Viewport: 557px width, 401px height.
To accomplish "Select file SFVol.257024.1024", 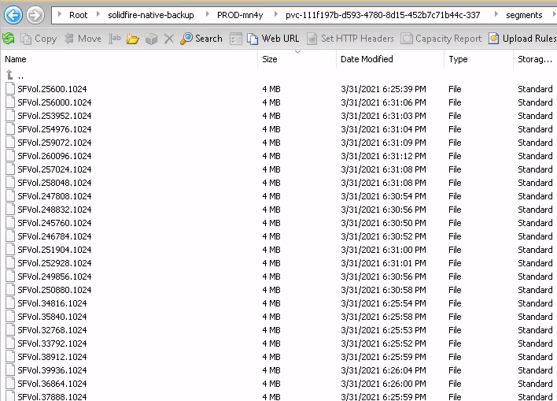I will click(54, 169).
